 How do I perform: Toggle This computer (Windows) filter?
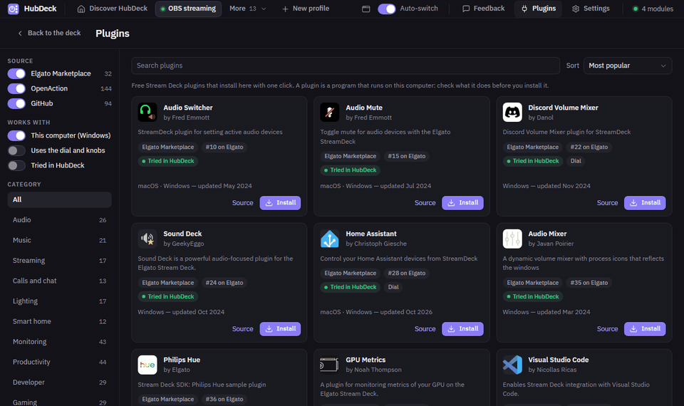[16, 135]
